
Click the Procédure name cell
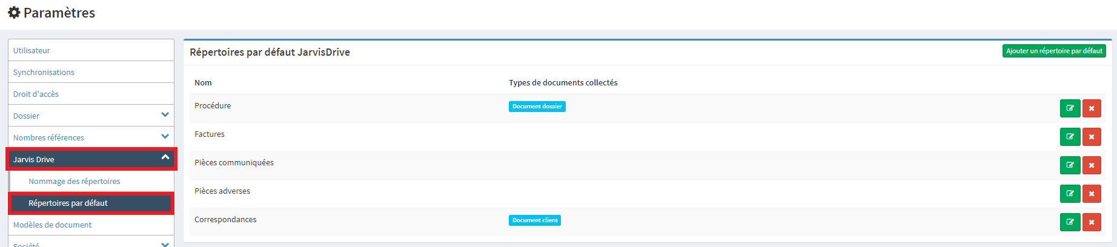coord(213,105)
